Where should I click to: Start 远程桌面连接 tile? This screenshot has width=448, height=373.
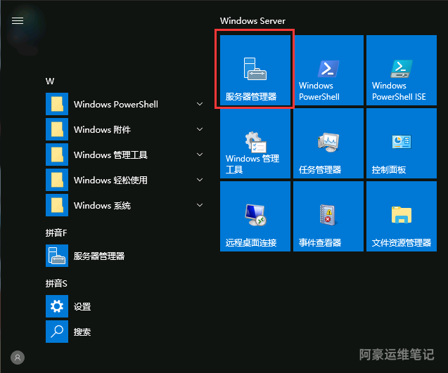click(x=255, y=216)
